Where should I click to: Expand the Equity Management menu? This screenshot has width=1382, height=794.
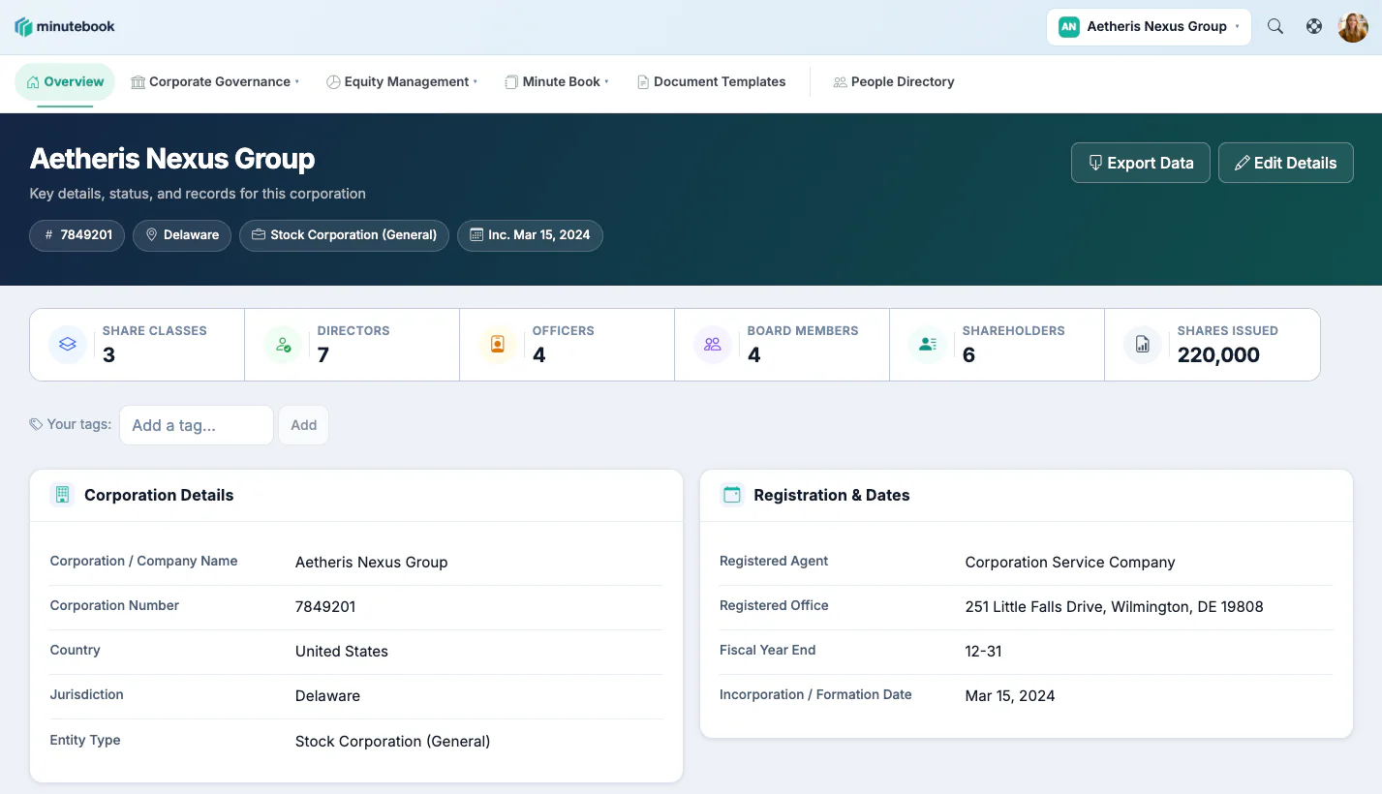click(402, 82)
